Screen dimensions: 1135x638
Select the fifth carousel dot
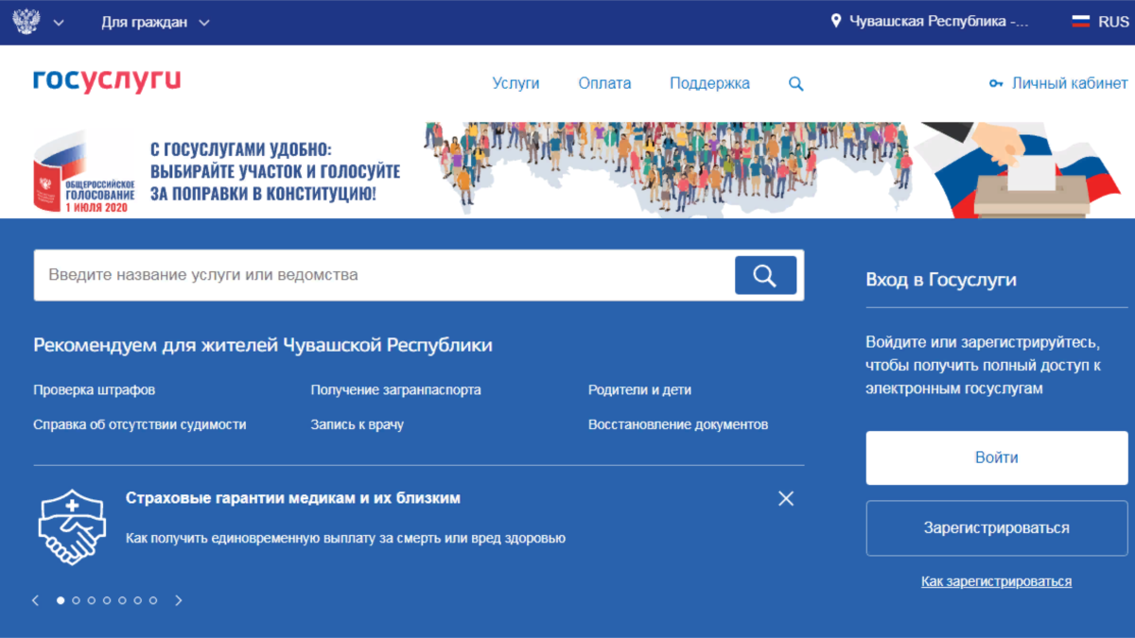click(x=122, y=600)
